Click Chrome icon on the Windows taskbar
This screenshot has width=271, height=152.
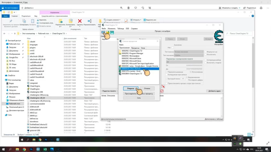[x=24, y=149]
